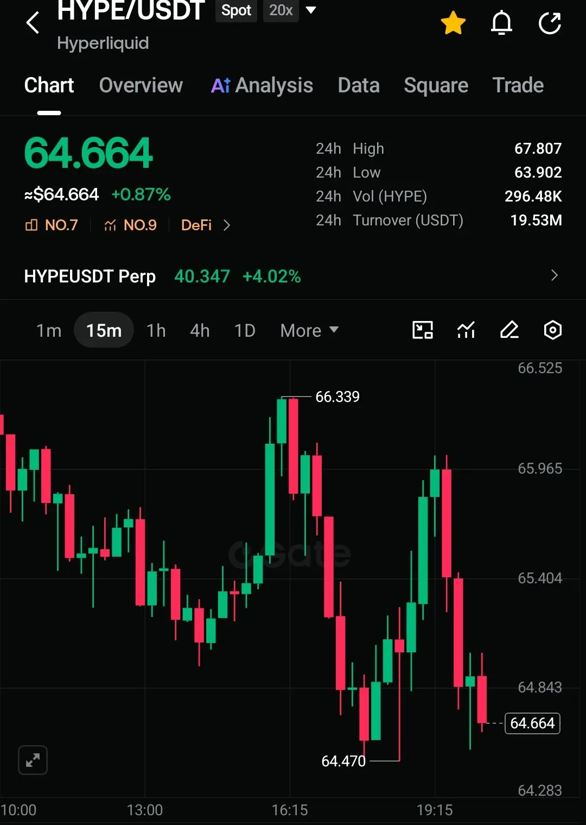Tap the Perp change +4.02%

(x=271, y=276)
